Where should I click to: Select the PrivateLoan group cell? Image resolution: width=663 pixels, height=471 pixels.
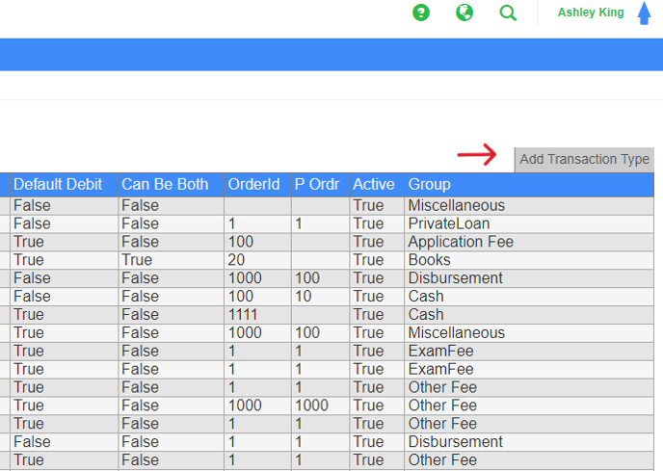click(448, 223)
